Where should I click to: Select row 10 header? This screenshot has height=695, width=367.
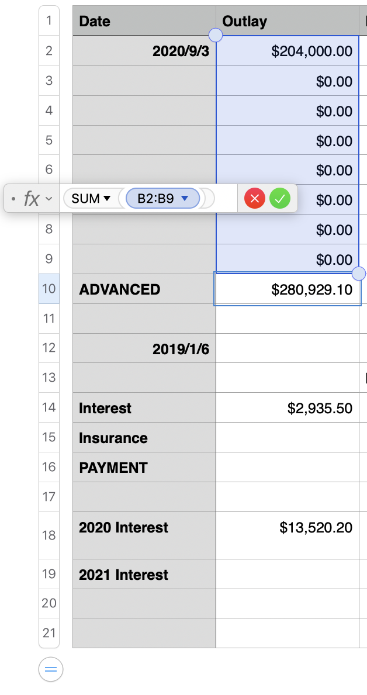pos(49,289)
